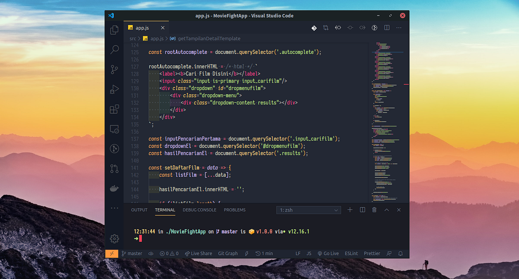Close the app.js editor tab
Image resolution: width=519 pixels, height=279 pixels.
(163, 27)
